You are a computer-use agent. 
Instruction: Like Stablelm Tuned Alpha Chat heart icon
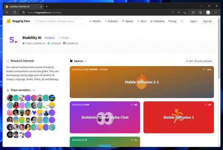pyautogui.click(x=132, y=105)
